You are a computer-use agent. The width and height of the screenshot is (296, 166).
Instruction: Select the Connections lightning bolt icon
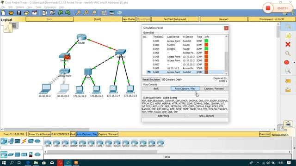click(24, 141)
